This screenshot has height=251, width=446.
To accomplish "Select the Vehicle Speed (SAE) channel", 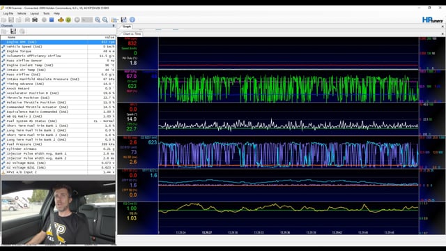I will [58, 47].
